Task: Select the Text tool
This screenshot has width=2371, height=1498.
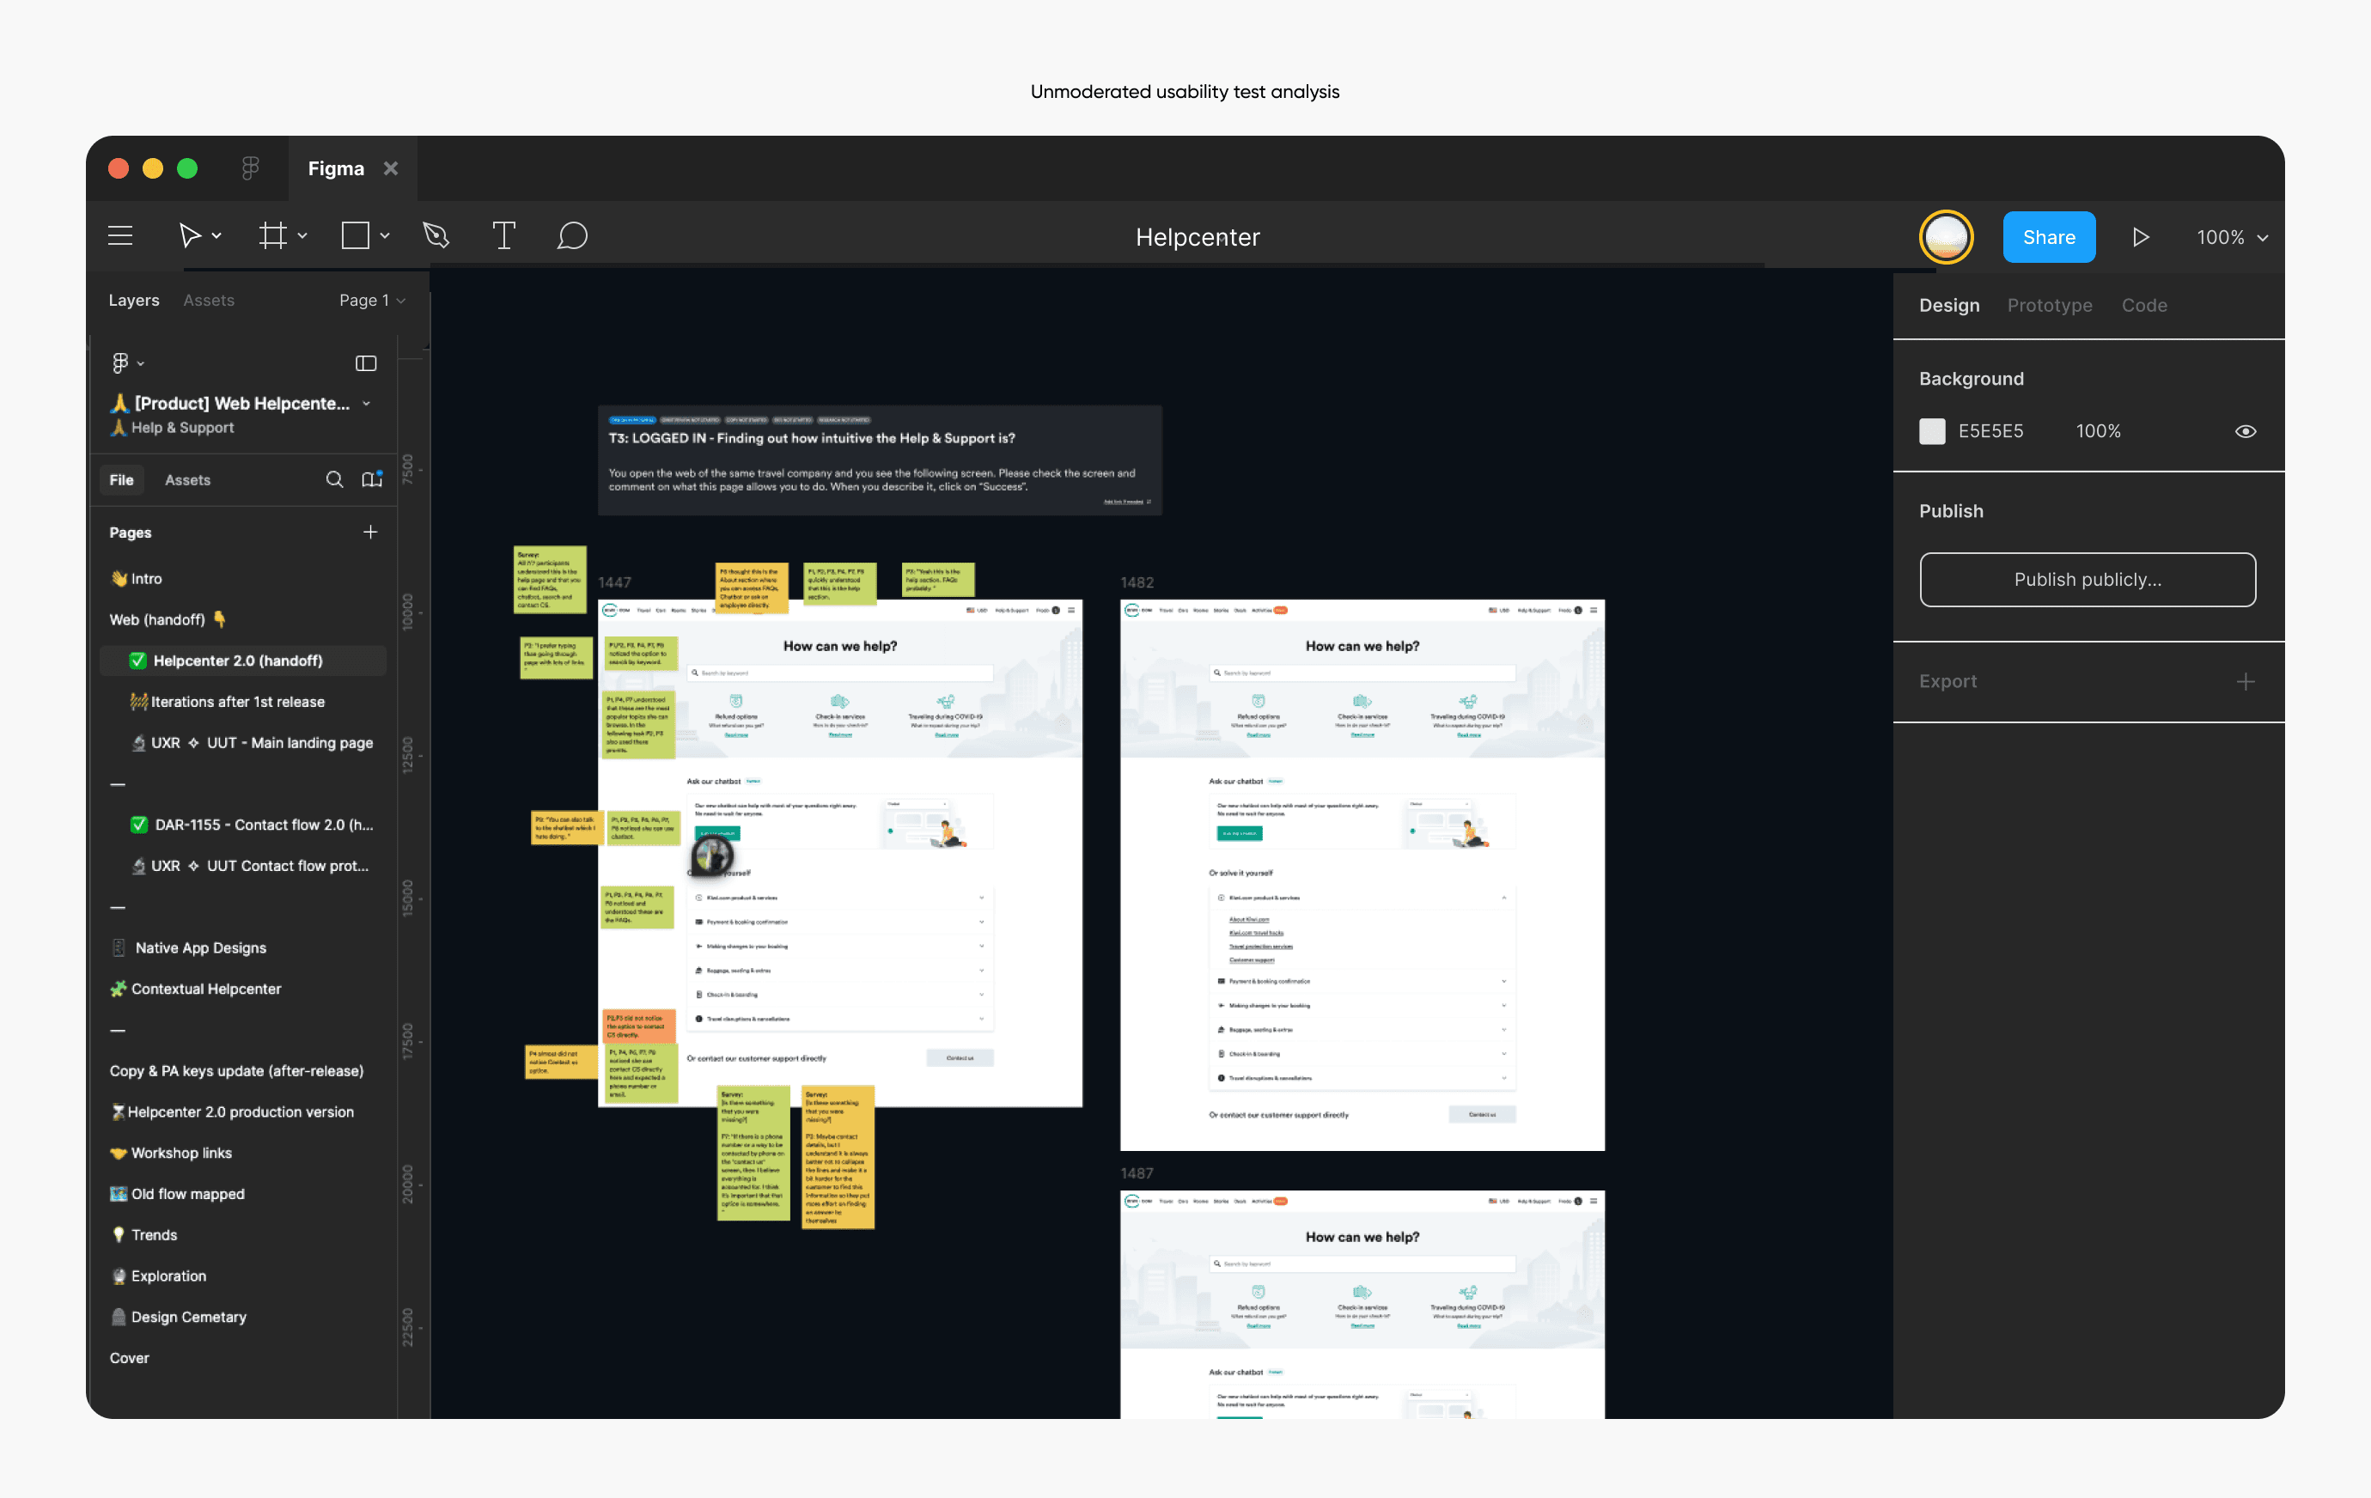Action: point(503,236)
